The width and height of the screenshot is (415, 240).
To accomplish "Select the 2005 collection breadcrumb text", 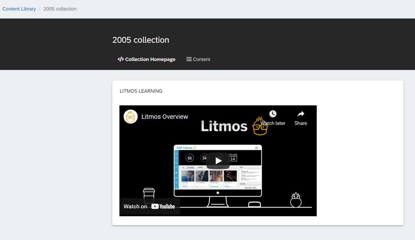I will tap(60, 9).
